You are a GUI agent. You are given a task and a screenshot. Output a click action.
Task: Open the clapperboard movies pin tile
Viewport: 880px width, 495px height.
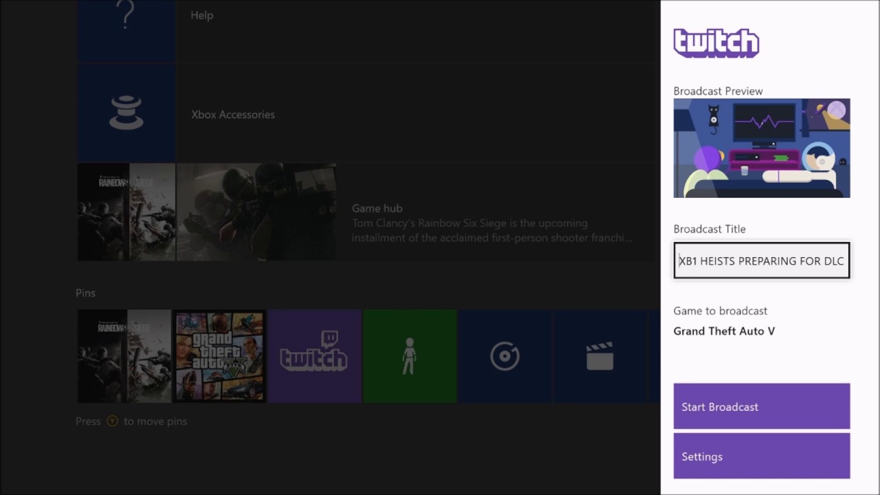coord(599,356)
